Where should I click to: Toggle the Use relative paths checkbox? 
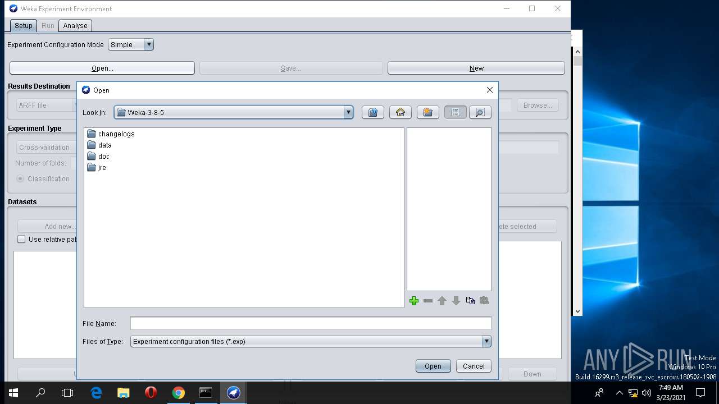pos(21,239)
